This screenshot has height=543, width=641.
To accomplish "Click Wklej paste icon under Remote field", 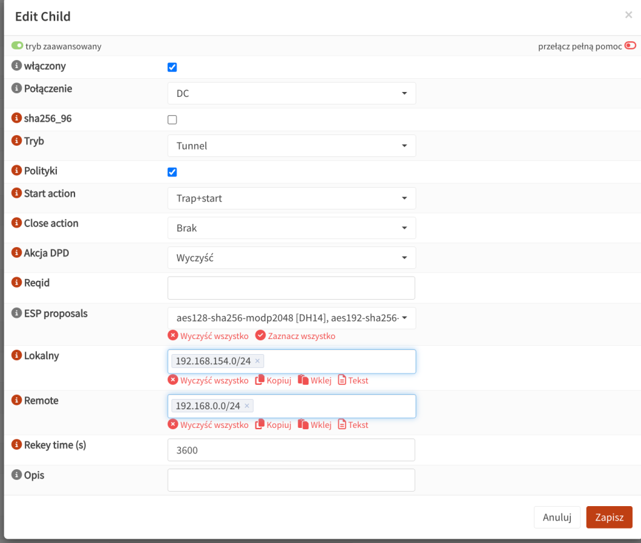I will pos(304,425).
